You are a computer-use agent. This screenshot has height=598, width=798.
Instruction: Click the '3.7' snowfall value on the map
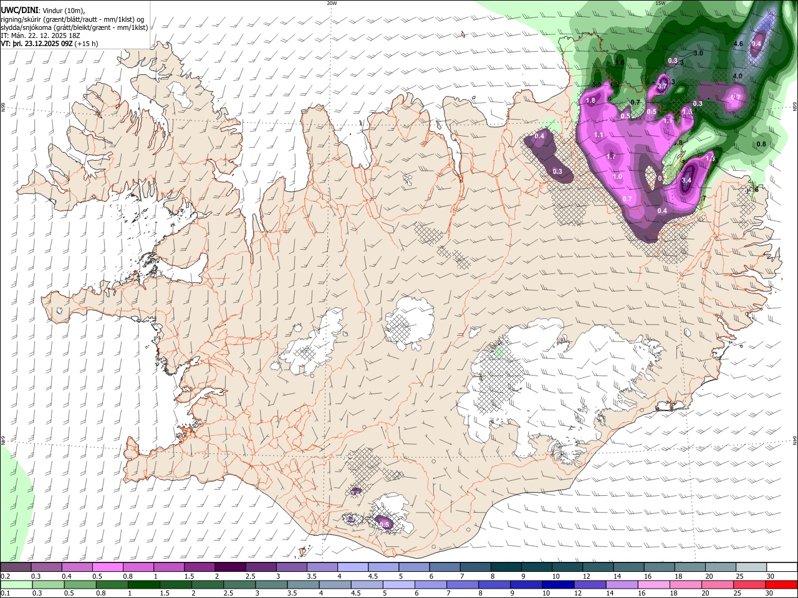tap(662, 85)
